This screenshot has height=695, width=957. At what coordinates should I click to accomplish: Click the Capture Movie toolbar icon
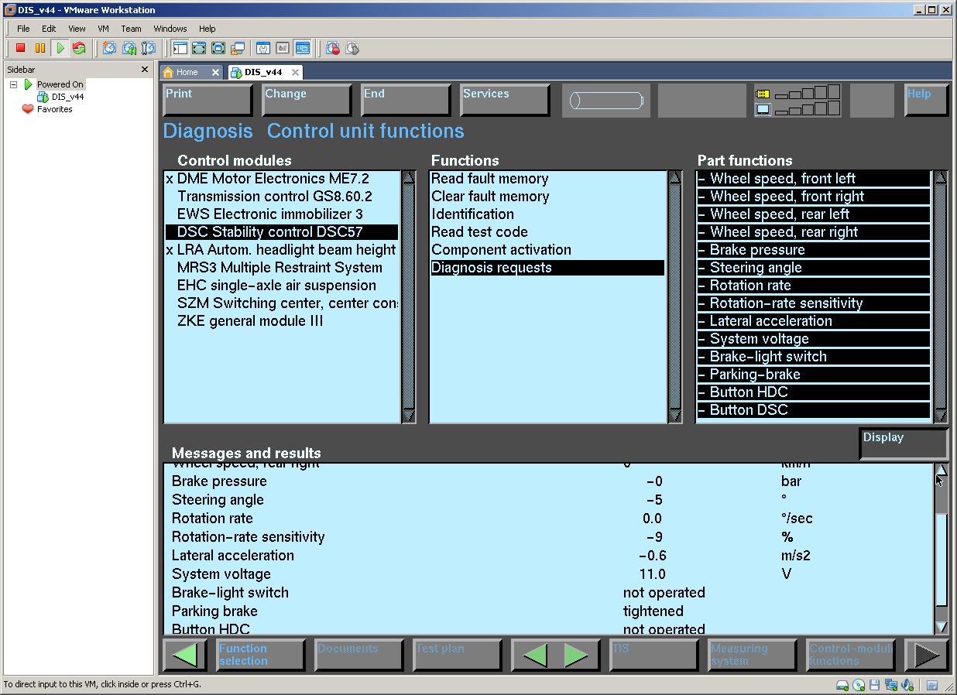333,48
